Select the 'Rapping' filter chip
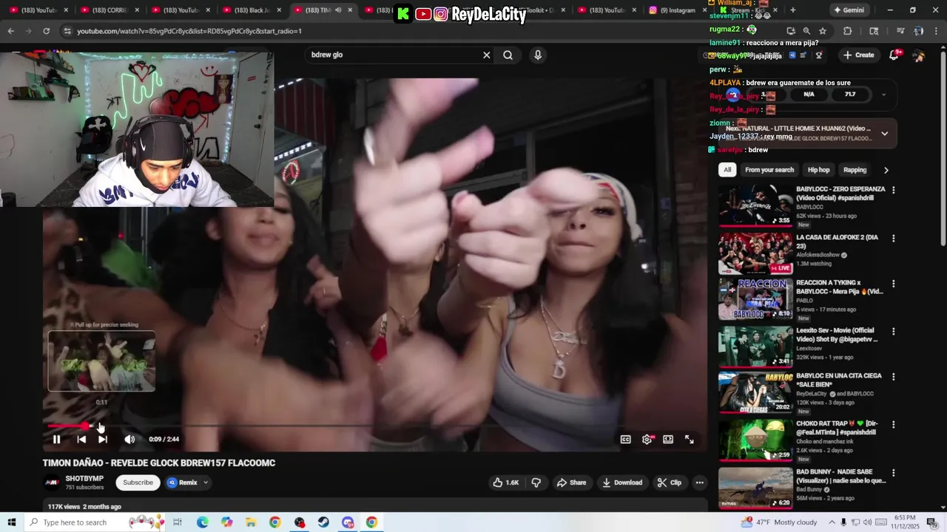 click(x=855, y=170)
